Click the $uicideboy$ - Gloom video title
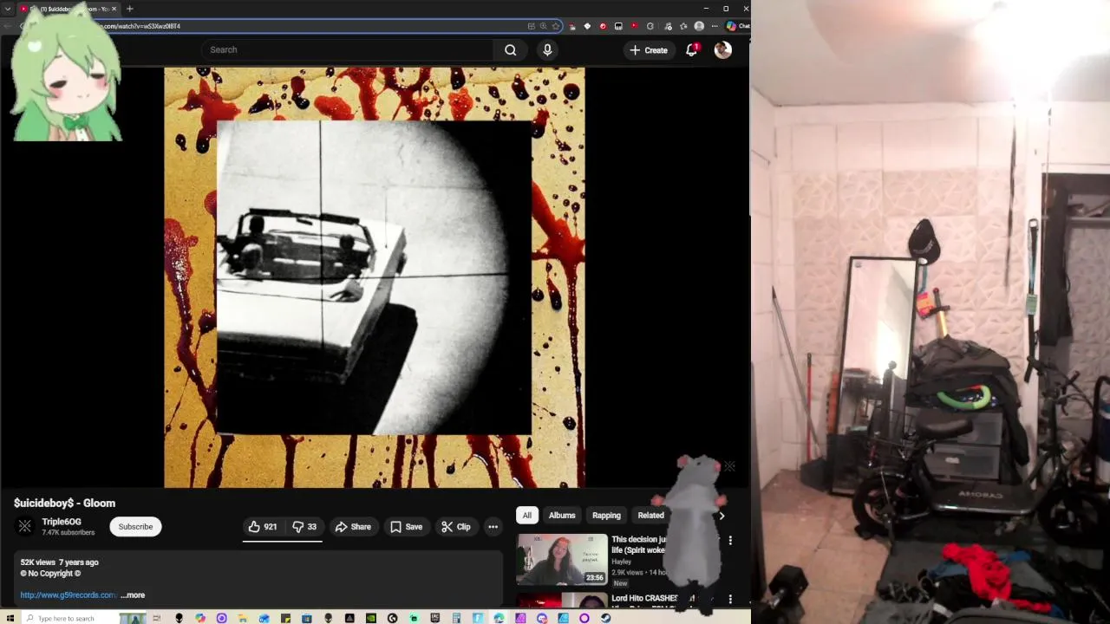Image resolution: width=1110 pixels, height=624 pixels. click(x=64, y=503)
